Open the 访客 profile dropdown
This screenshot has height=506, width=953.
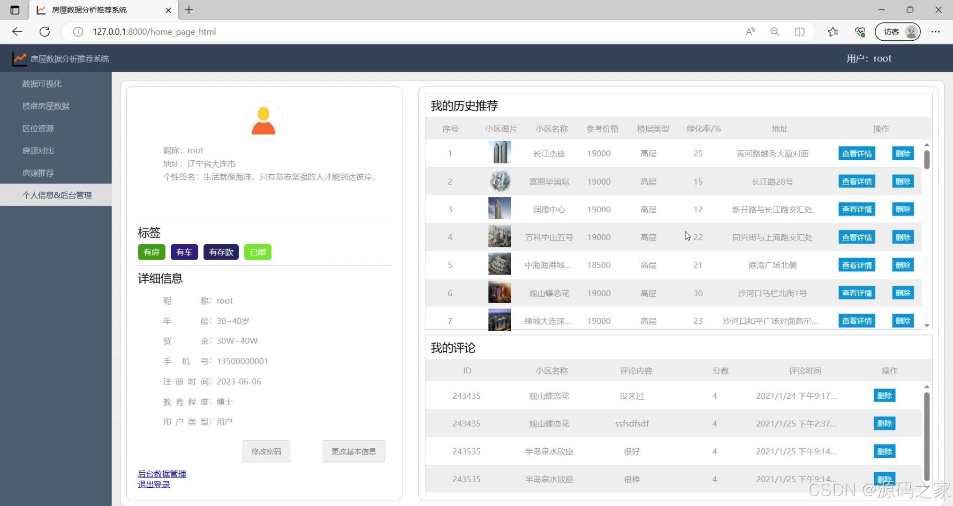tap(896, 31)
